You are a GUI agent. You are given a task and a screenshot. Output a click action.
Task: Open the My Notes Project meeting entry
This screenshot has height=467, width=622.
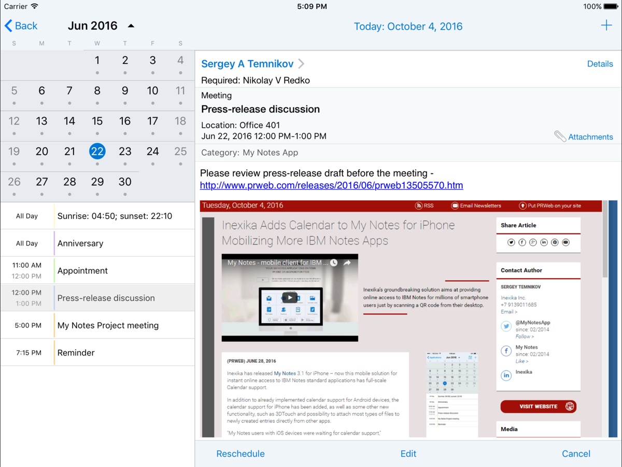(x=108, y=325)
